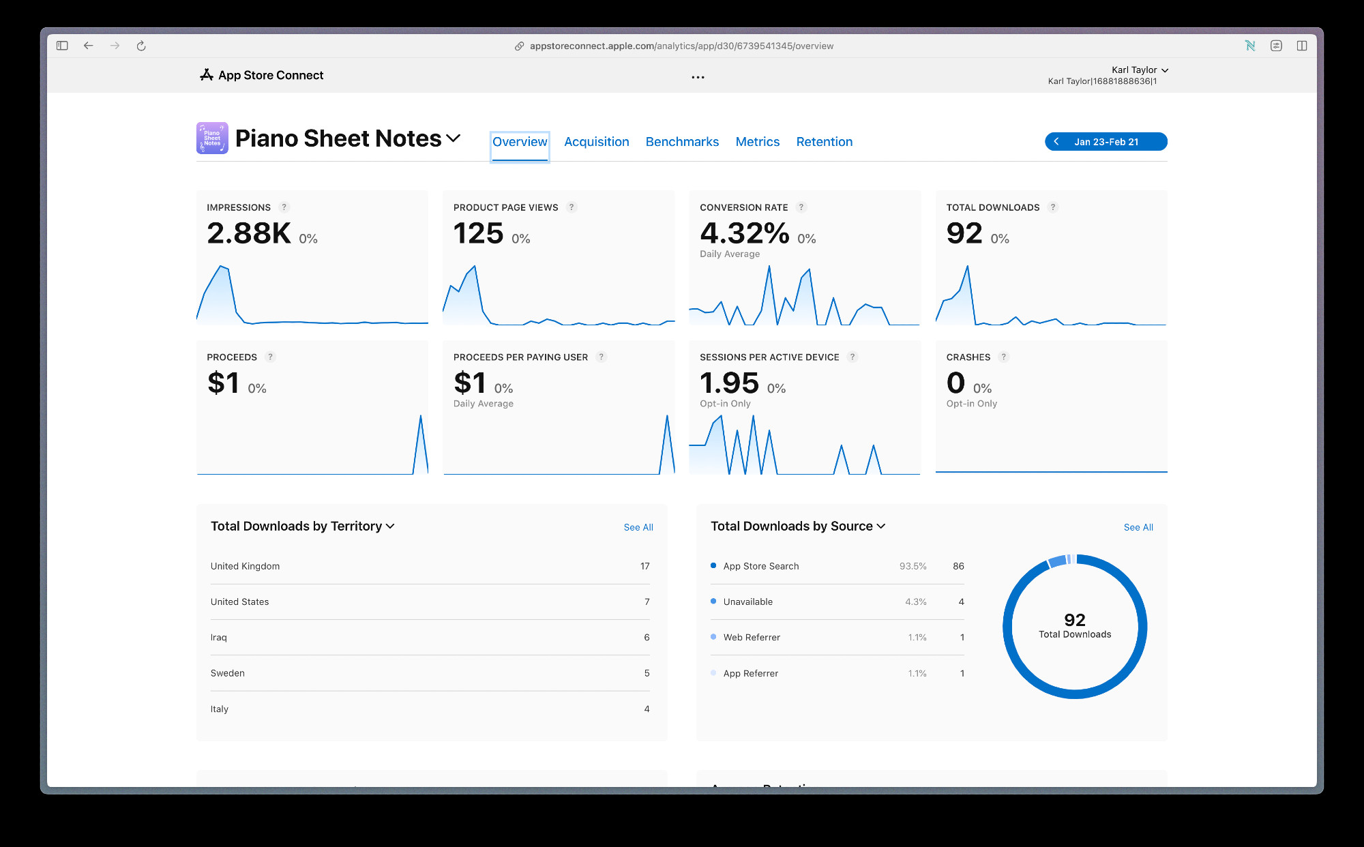This screenshot has height=847, width=1364.
Task: Click the browser address bar URL
Action: point(681,46)
